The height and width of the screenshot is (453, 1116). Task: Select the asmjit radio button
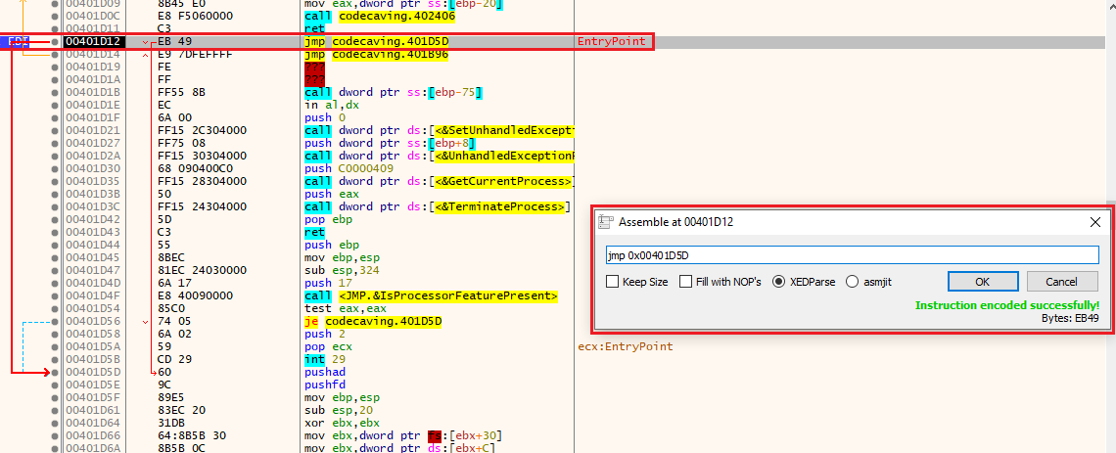click(x=868, y=282)
